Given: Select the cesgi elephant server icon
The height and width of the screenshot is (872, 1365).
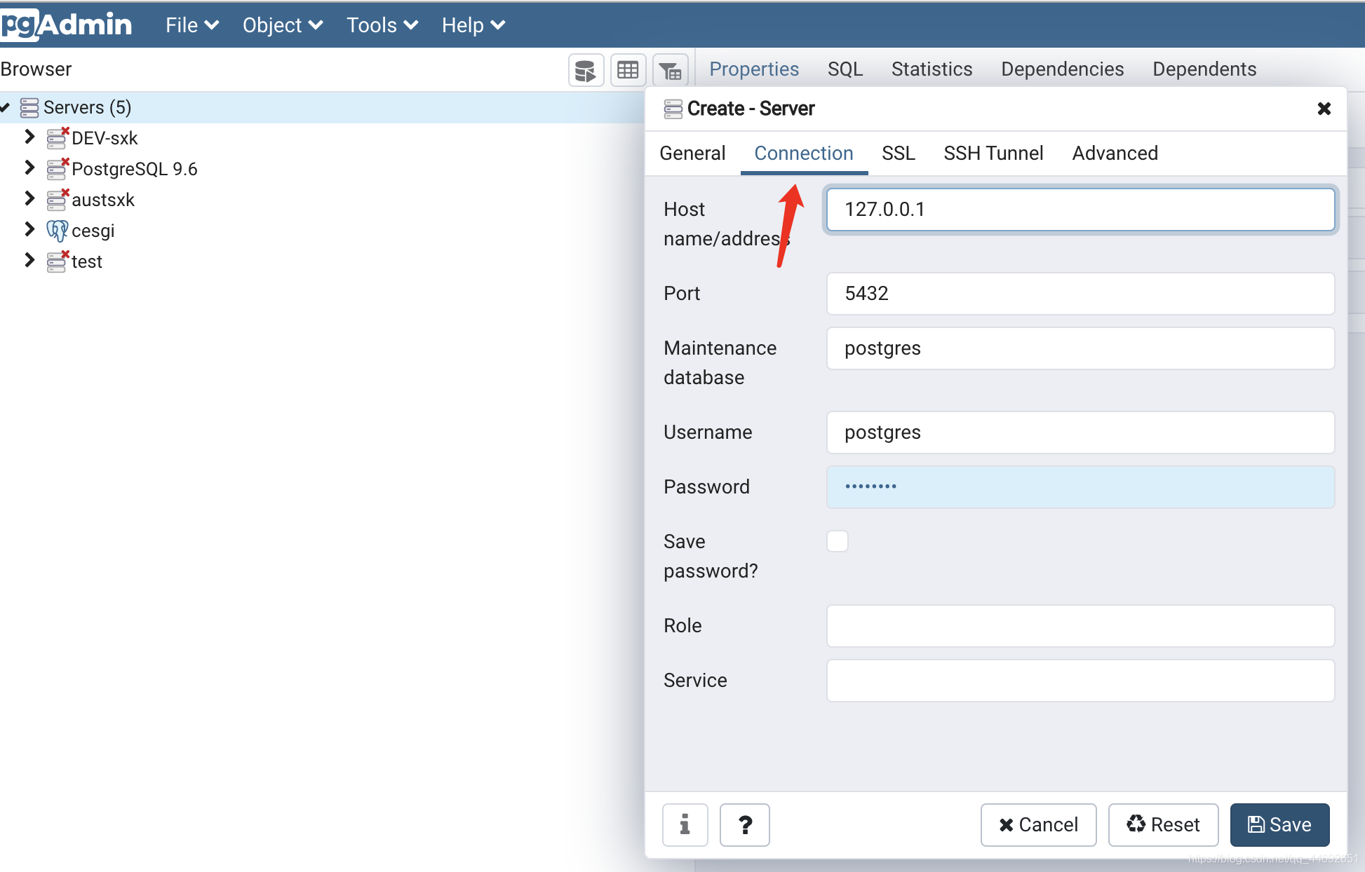Looking at the screenshot, I should pos(57,231).
